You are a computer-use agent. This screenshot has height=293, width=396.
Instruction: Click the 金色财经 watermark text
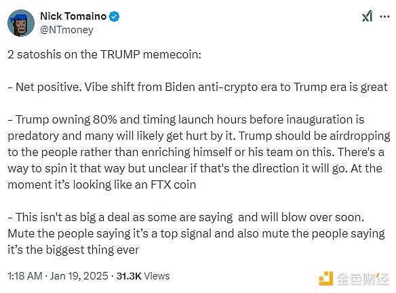click(x=362, y=279)
